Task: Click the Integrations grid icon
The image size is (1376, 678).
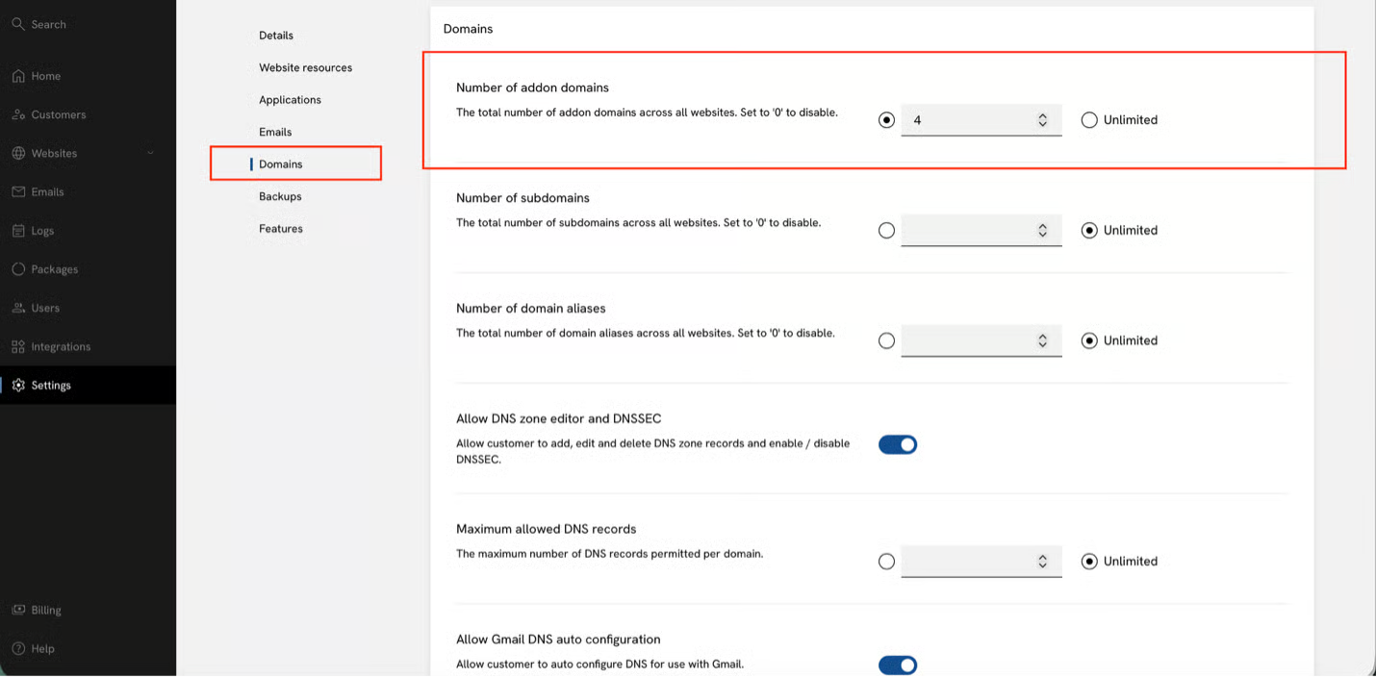Action: [18, 346]
